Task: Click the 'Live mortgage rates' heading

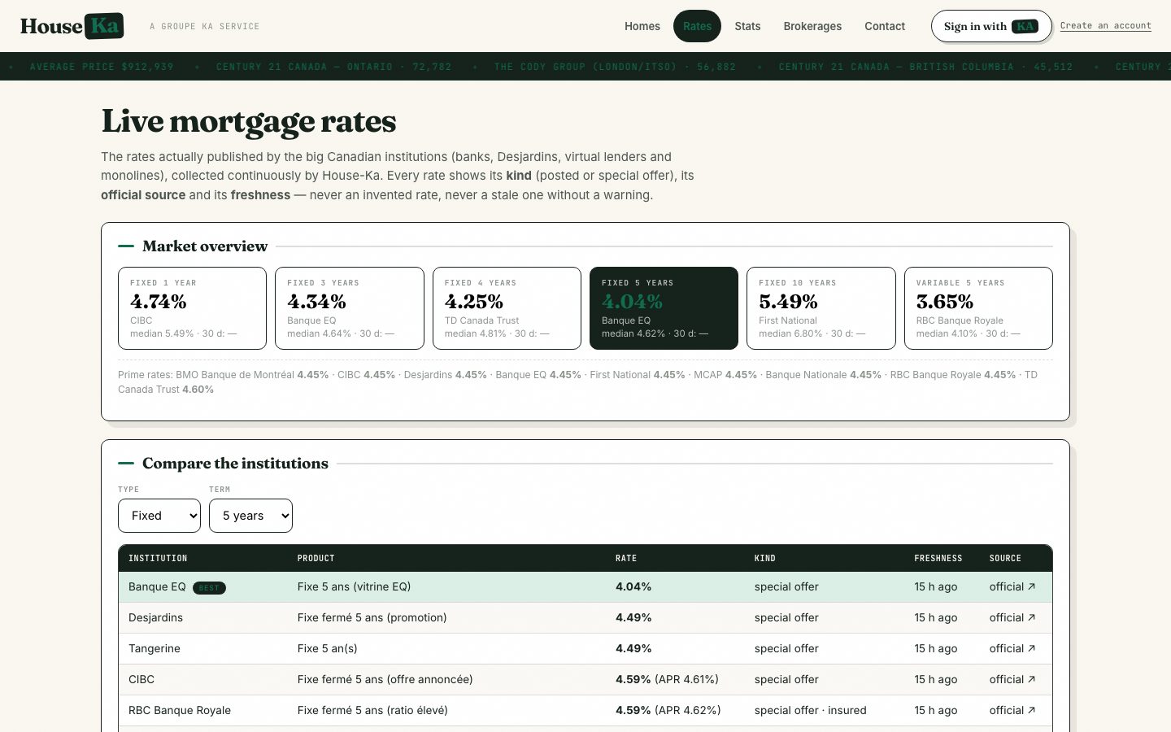Action: click(249, 121)
